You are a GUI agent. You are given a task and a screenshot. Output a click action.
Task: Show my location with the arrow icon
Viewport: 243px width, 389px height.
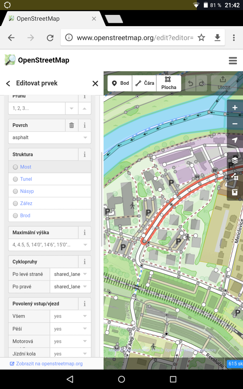[235, 140]
